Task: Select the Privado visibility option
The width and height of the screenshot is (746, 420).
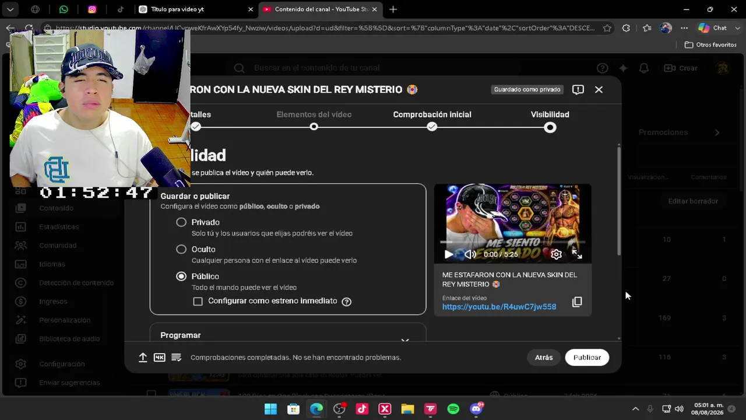Action: [181, 222]
